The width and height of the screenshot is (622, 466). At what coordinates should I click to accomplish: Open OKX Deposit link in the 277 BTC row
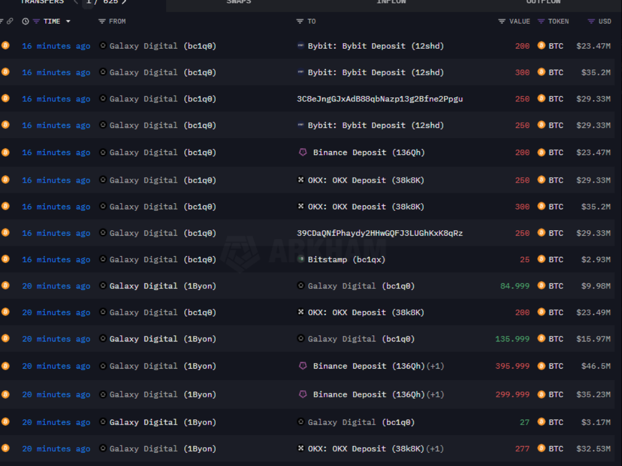pos(366,448)
